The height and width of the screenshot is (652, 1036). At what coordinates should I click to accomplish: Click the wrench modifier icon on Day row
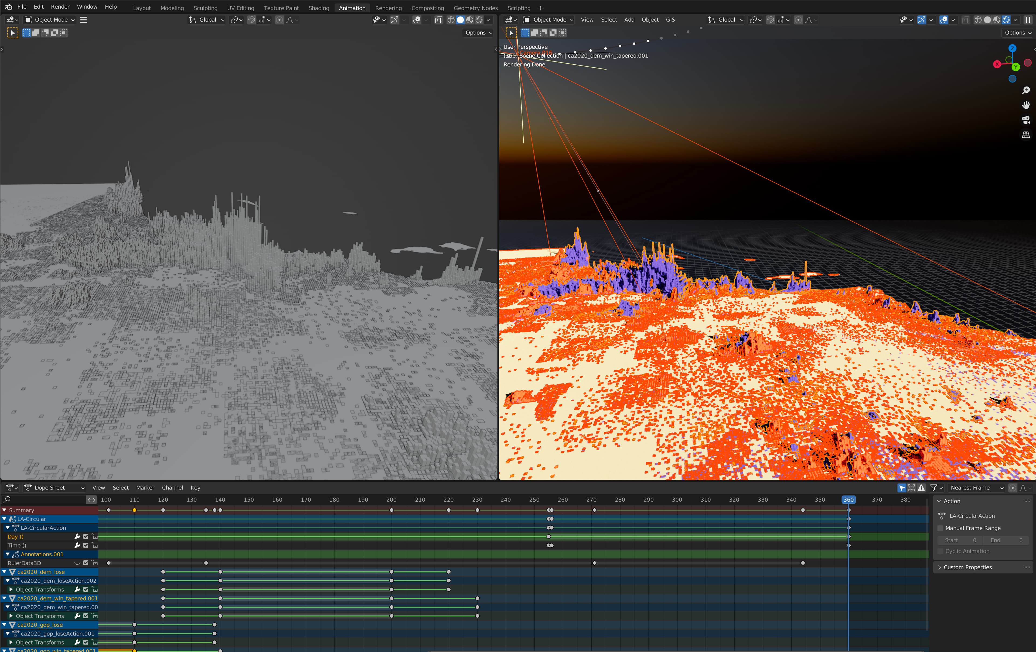pos(77,536)
